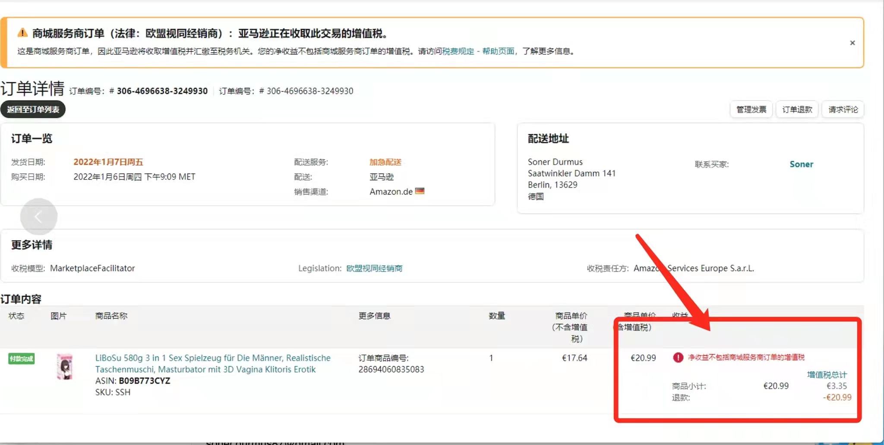Select the 请求评论 button

coord(843,110)
